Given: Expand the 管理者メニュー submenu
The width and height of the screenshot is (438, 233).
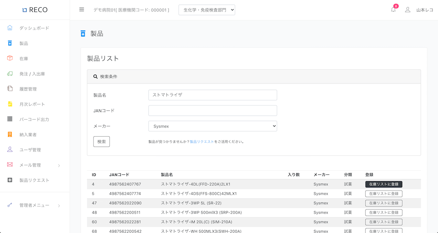Looking at the screenshot, I should pyautogui.click(x=59, y=206).
